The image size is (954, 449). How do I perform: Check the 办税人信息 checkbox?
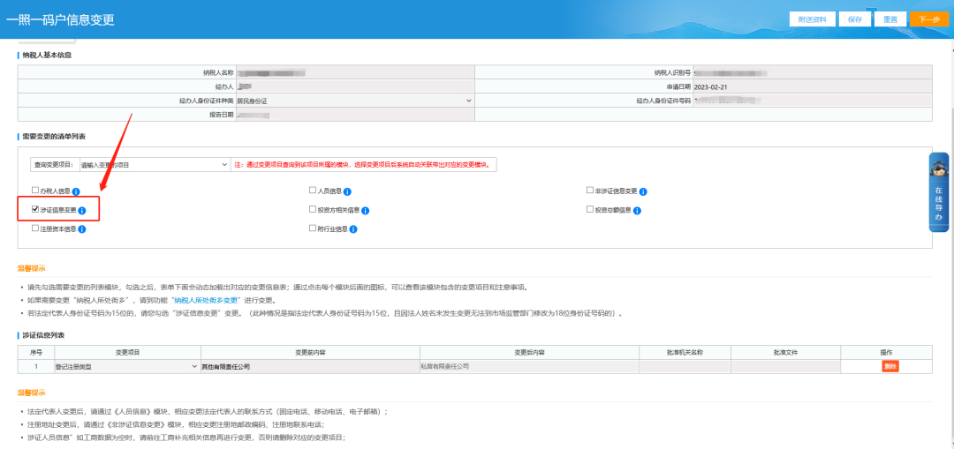(35, 191)
